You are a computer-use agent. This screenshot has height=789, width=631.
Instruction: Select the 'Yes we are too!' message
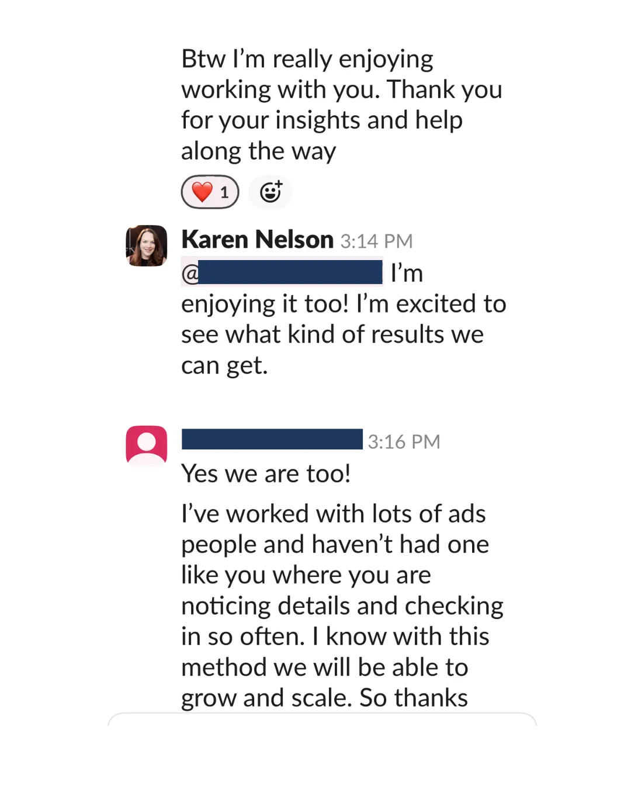point(266,473)
